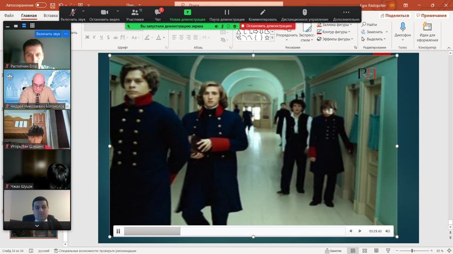Switch to slide sorter view
Image resolution: width=453 pixels, height=254 pixels.
(365, 251)
